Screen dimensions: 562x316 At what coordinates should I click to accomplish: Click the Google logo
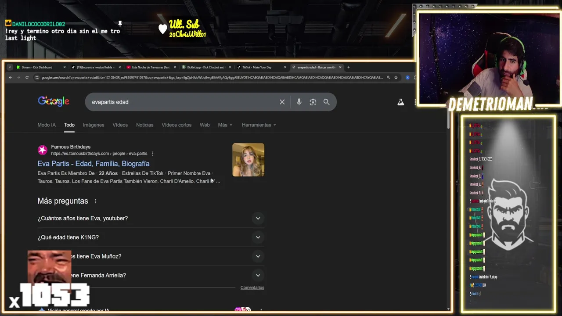click(x=54, y=101)
